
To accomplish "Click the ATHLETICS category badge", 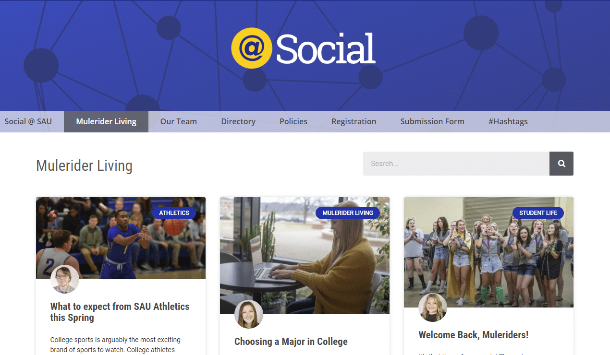I will pyautogui.click(x=174, y=213).
